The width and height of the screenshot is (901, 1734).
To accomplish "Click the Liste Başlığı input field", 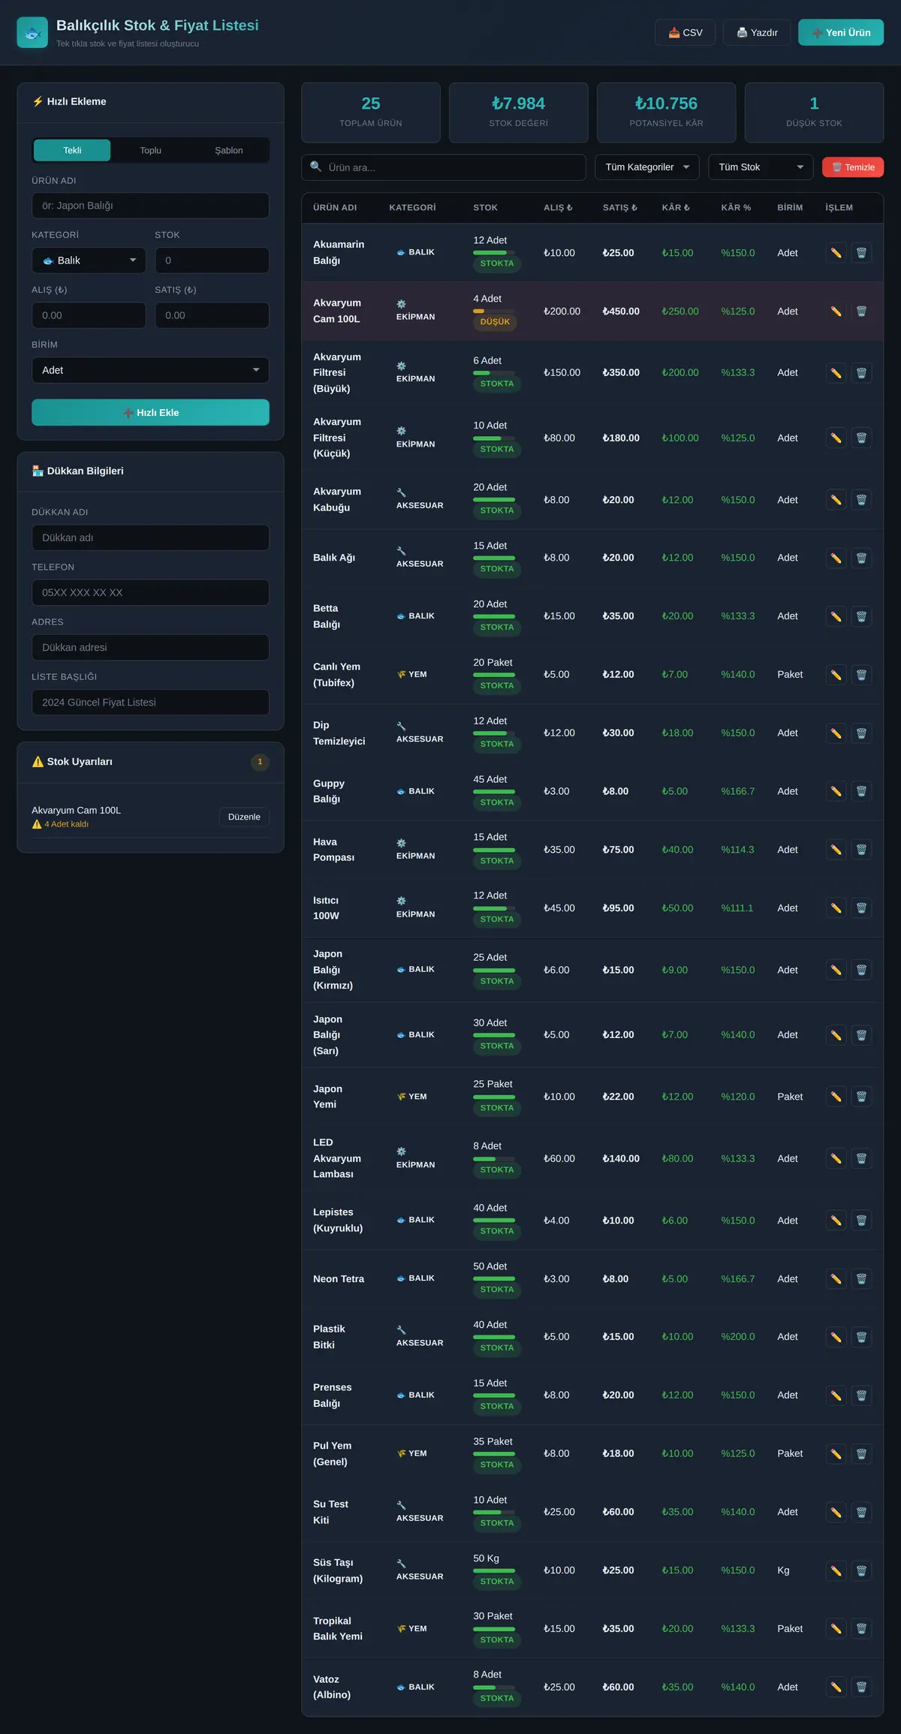I will tap(150, 703).
